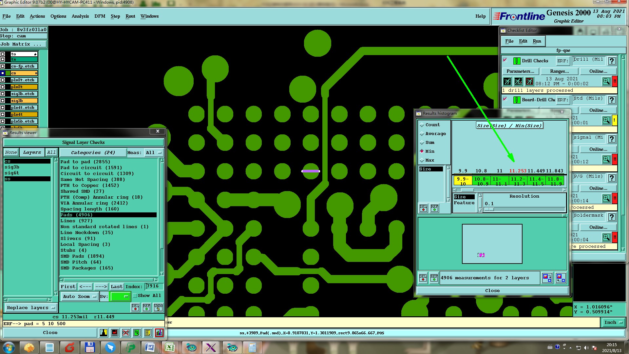
Task: Enable the Show All checkbox
Action: point(135,296)
